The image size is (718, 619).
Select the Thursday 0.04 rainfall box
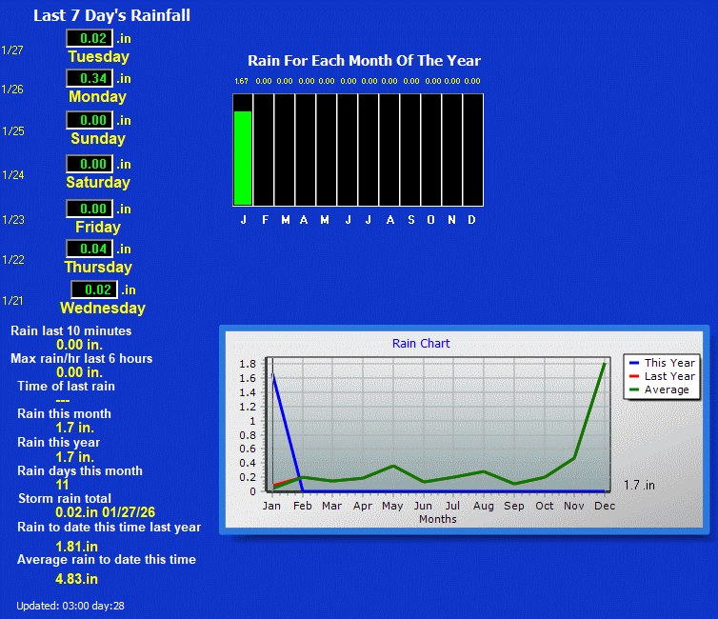pyautogui.click(x=90, y=249)
